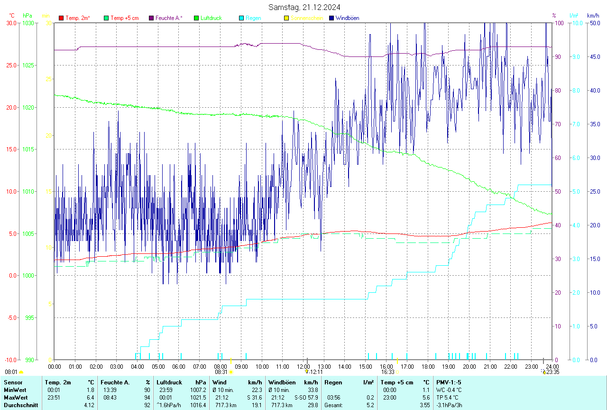Screen dimensions: 607x410
Task: Click the sunset time label 16:33
Action: tap(388, 372)
